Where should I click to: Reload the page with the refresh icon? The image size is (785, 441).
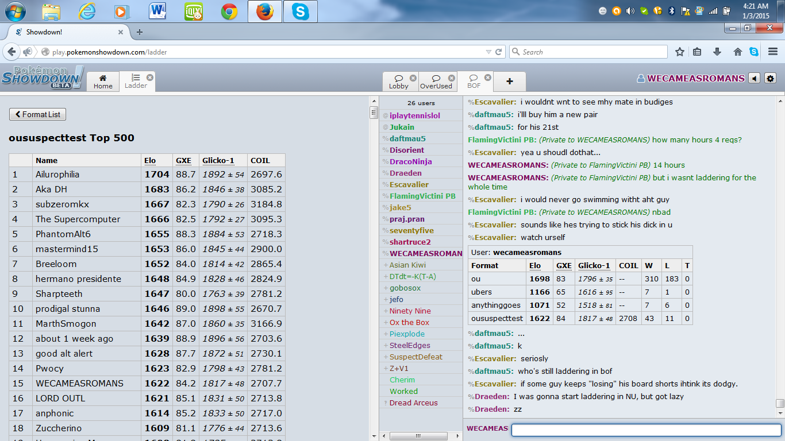tap(499, 52)
